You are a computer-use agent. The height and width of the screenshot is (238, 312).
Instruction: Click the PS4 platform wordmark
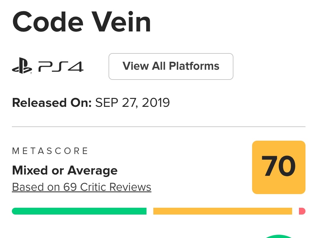(61, 66)
